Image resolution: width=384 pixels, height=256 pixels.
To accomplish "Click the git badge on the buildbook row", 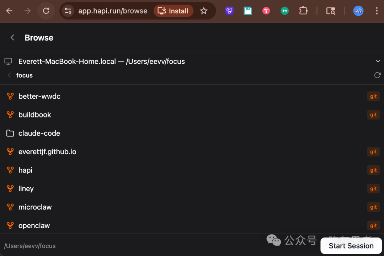I will point(373,115).
